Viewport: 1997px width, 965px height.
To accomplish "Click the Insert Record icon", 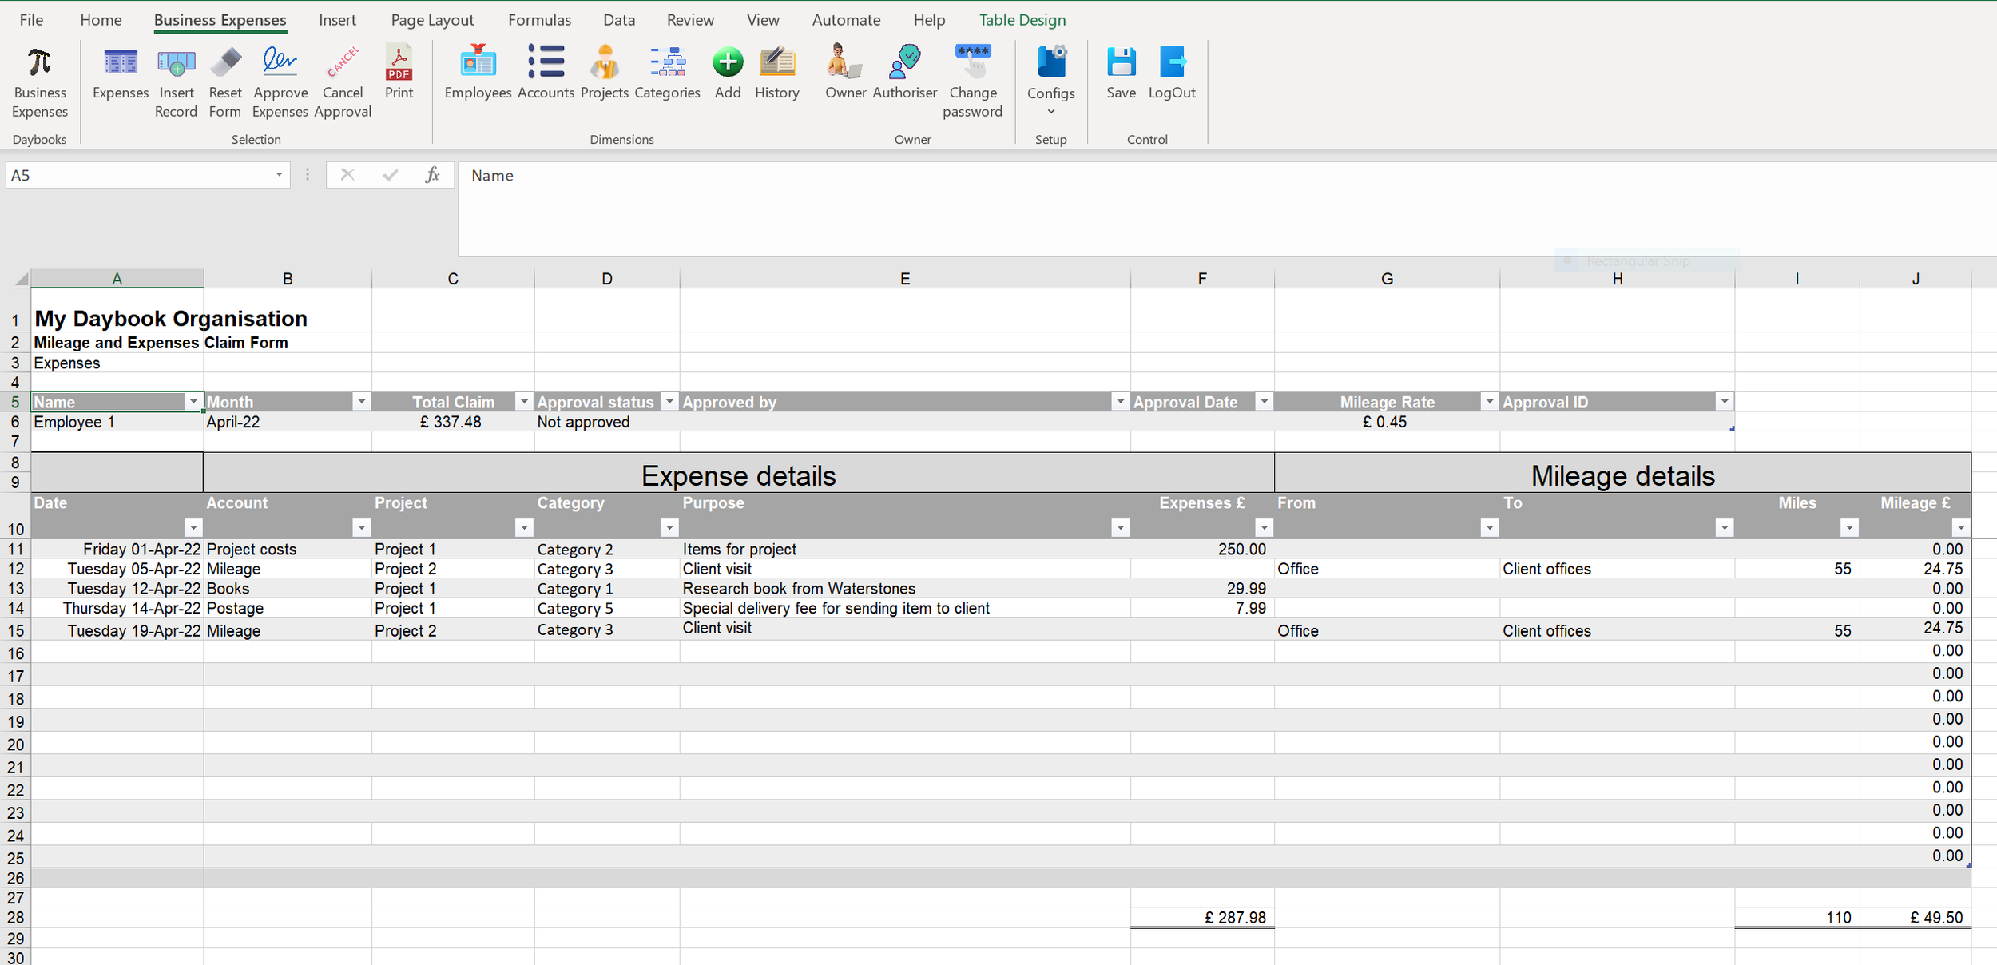I will [176, 63].
